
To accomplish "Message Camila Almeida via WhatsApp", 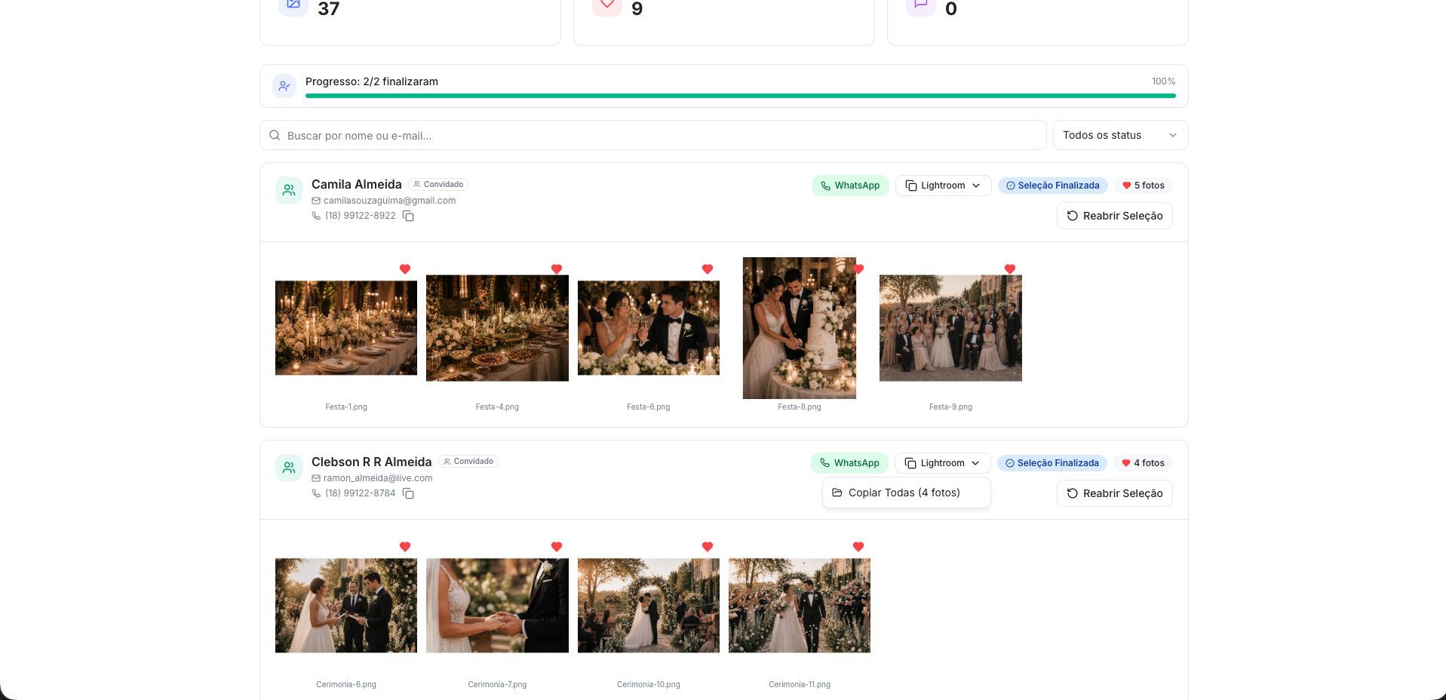I will pos(850,186).
